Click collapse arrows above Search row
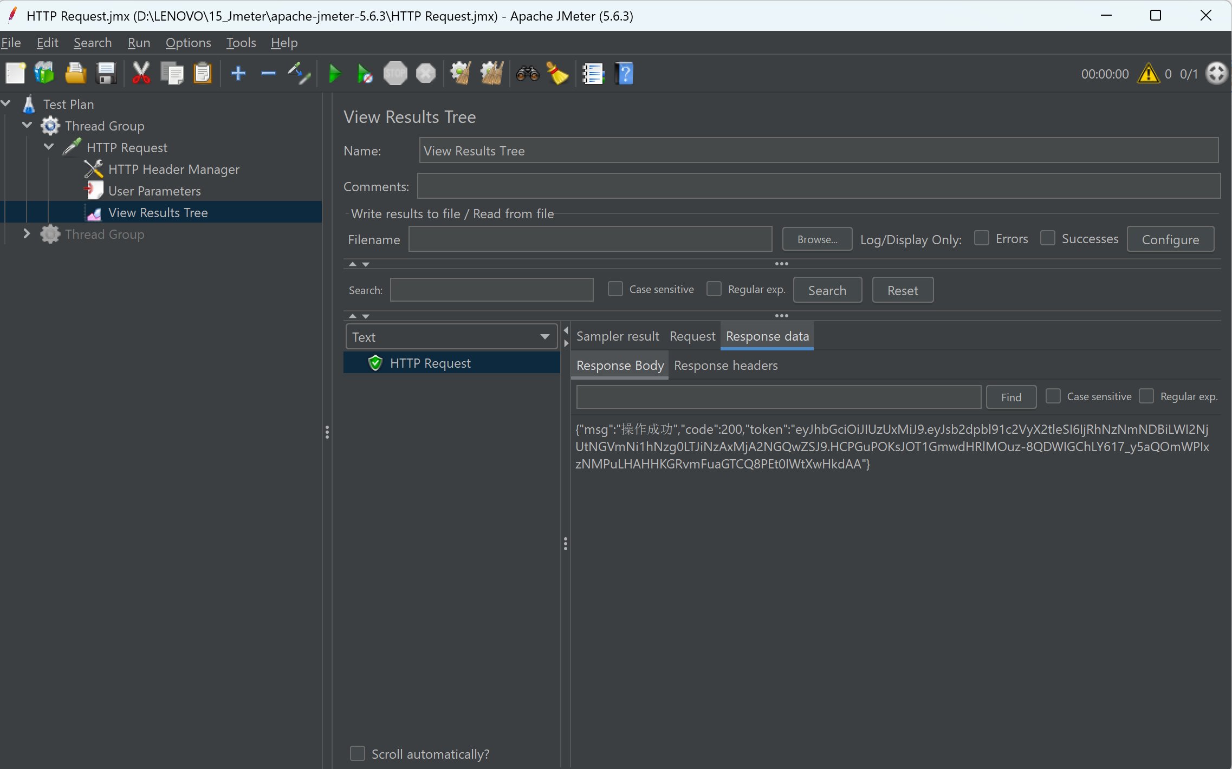1232x769 pixels. [x=359, y=264]
